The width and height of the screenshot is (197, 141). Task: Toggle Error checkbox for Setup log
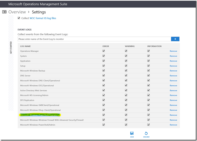point(104,66)
